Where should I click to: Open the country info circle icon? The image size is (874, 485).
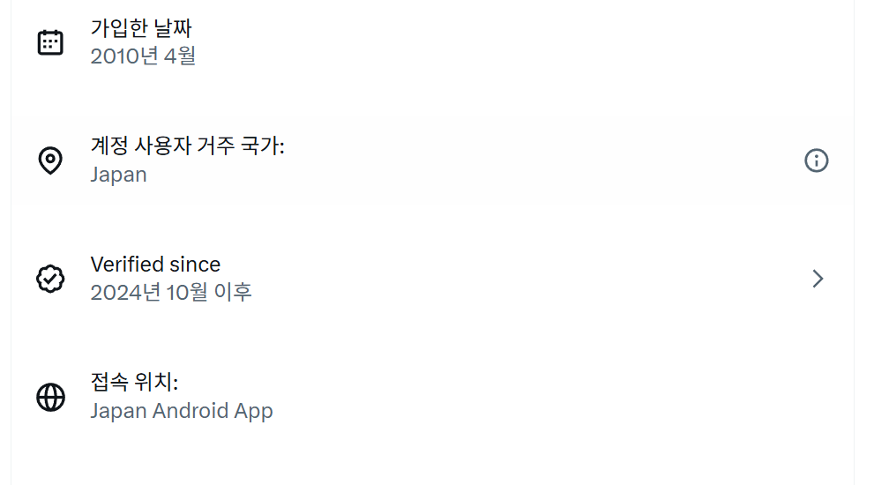[817, 160]
